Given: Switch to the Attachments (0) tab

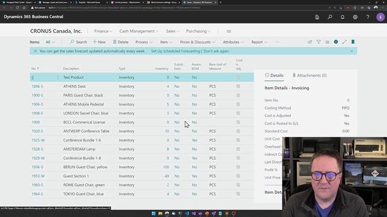Looking at the screenshot, I should [310, 75].
